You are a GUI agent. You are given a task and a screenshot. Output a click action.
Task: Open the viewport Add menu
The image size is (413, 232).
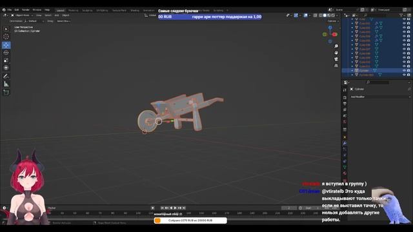(x=57, y=15)
